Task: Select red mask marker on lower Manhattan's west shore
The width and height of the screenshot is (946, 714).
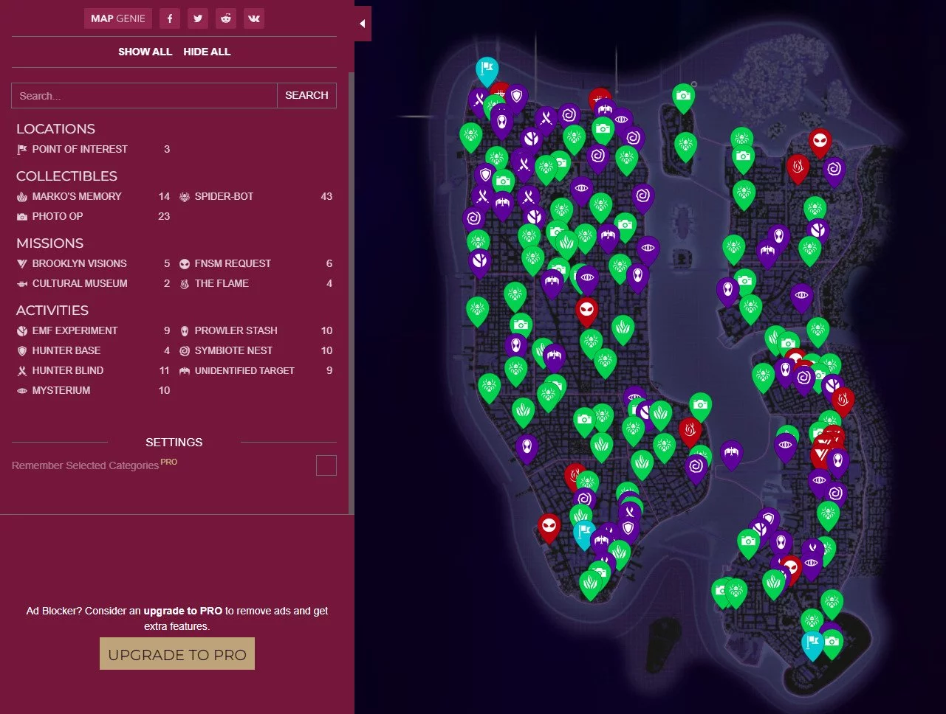Action: pos(549,527)
